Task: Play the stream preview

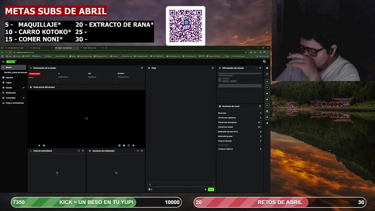Action: point(39,145)
